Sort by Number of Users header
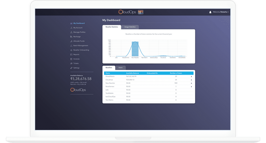The height and width of the screenshot is (143, 266). click(176, 73)
